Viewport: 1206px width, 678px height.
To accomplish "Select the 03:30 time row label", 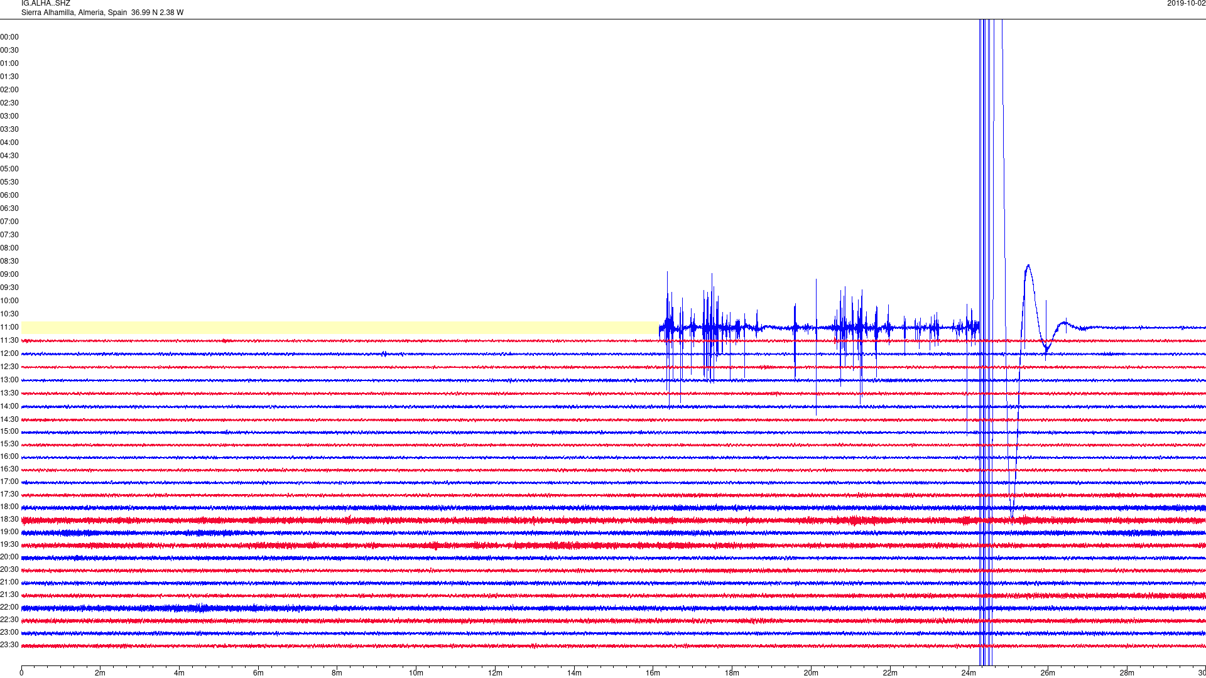I will pyautogui.click(x=9, y=129).
